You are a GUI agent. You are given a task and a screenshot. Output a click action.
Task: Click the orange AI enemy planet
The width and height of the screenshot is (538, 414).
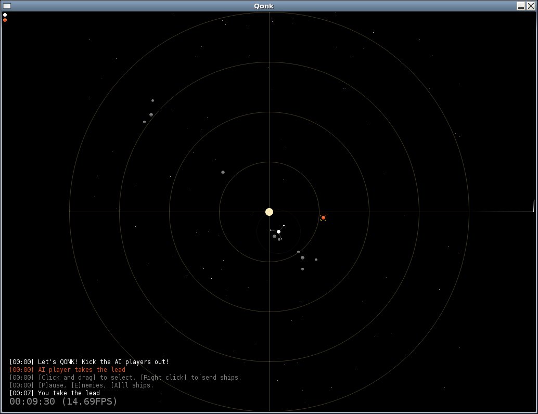pos(323,217)
